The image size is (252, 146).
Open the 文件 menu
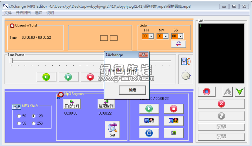click(x=8, y=13)
